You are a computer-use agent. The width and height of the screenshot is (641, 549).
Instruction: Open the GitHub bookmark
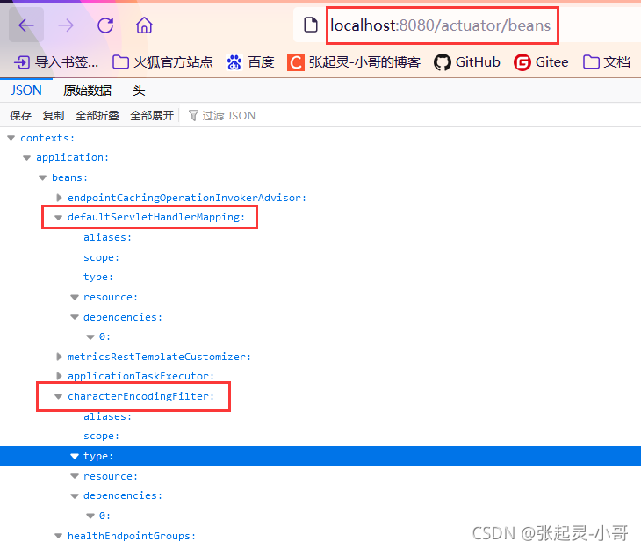tap(467, 62)
